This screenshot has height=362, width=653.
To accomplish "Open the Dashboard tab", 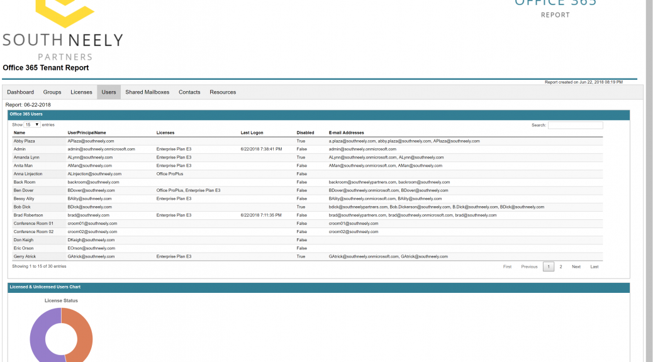I will tap(20, 92).
